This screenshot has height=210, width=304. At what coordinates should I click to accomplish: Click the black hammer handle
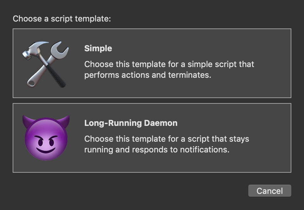tap(56, 76)
